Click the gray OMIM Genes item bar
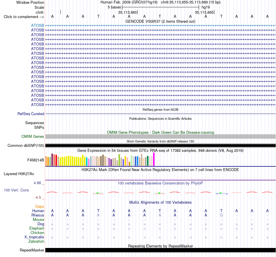 tap(160, 136)
